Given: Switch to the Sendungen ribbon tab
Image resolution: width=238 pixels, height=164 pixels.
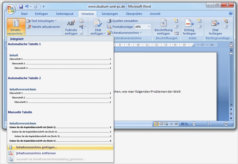Looking at the screenshot, I should pos(109,14).
